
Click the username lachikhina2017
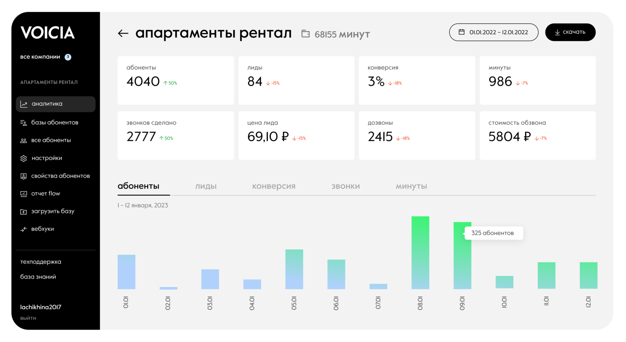41,307
